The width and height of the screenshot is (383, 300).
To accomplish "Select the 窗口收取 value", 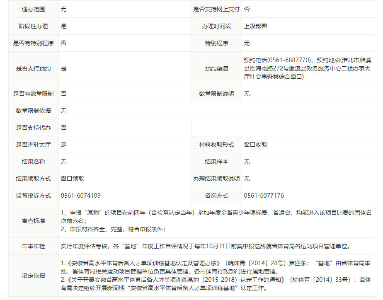I will (x=255, y=145).
